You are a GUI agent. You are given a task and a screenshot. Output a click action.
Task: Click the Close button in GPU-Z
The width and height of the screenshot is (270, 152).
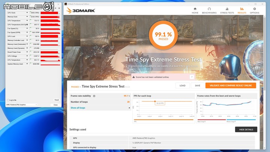(x=55, y=105)
